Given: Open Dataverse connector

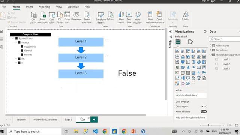Looking at the screenshot, I should coord(76,16).
